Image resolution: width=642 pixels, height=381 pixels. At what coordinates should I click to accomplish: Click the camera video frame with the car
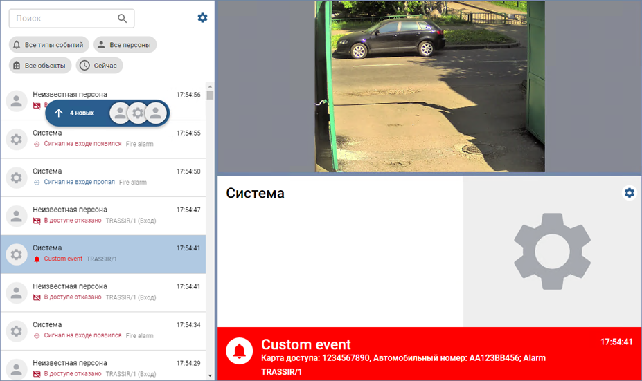pyautogui.click(x=429, y=86)
